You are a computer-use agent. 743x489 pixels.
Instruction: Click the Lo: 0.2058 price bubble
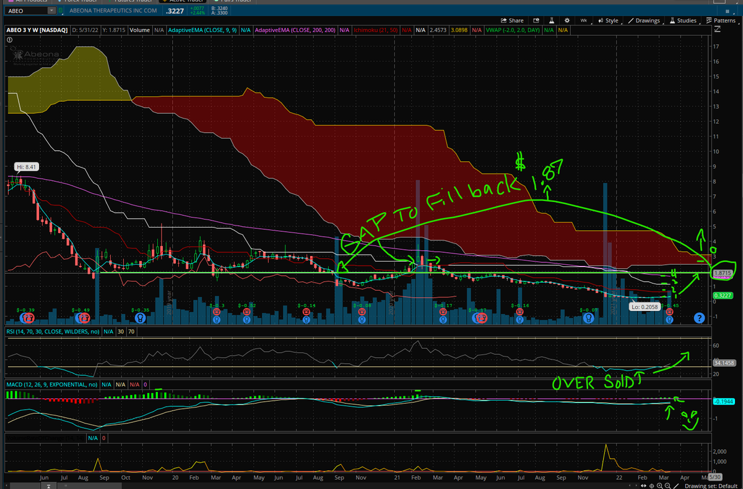[x=644, y=307]
